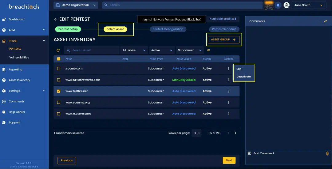Expand the Settings sidebar section
The width and height of the screenshot is (332, 169).
click(44, 91)
